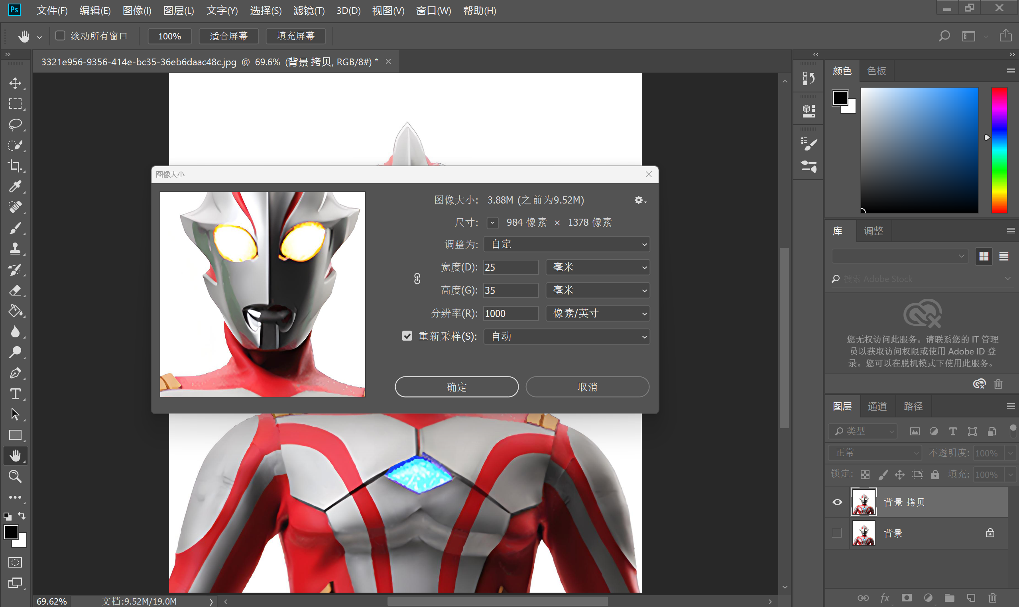Select the Pen tool
This screenshot has height=607, width=1019.
[16, 373]
